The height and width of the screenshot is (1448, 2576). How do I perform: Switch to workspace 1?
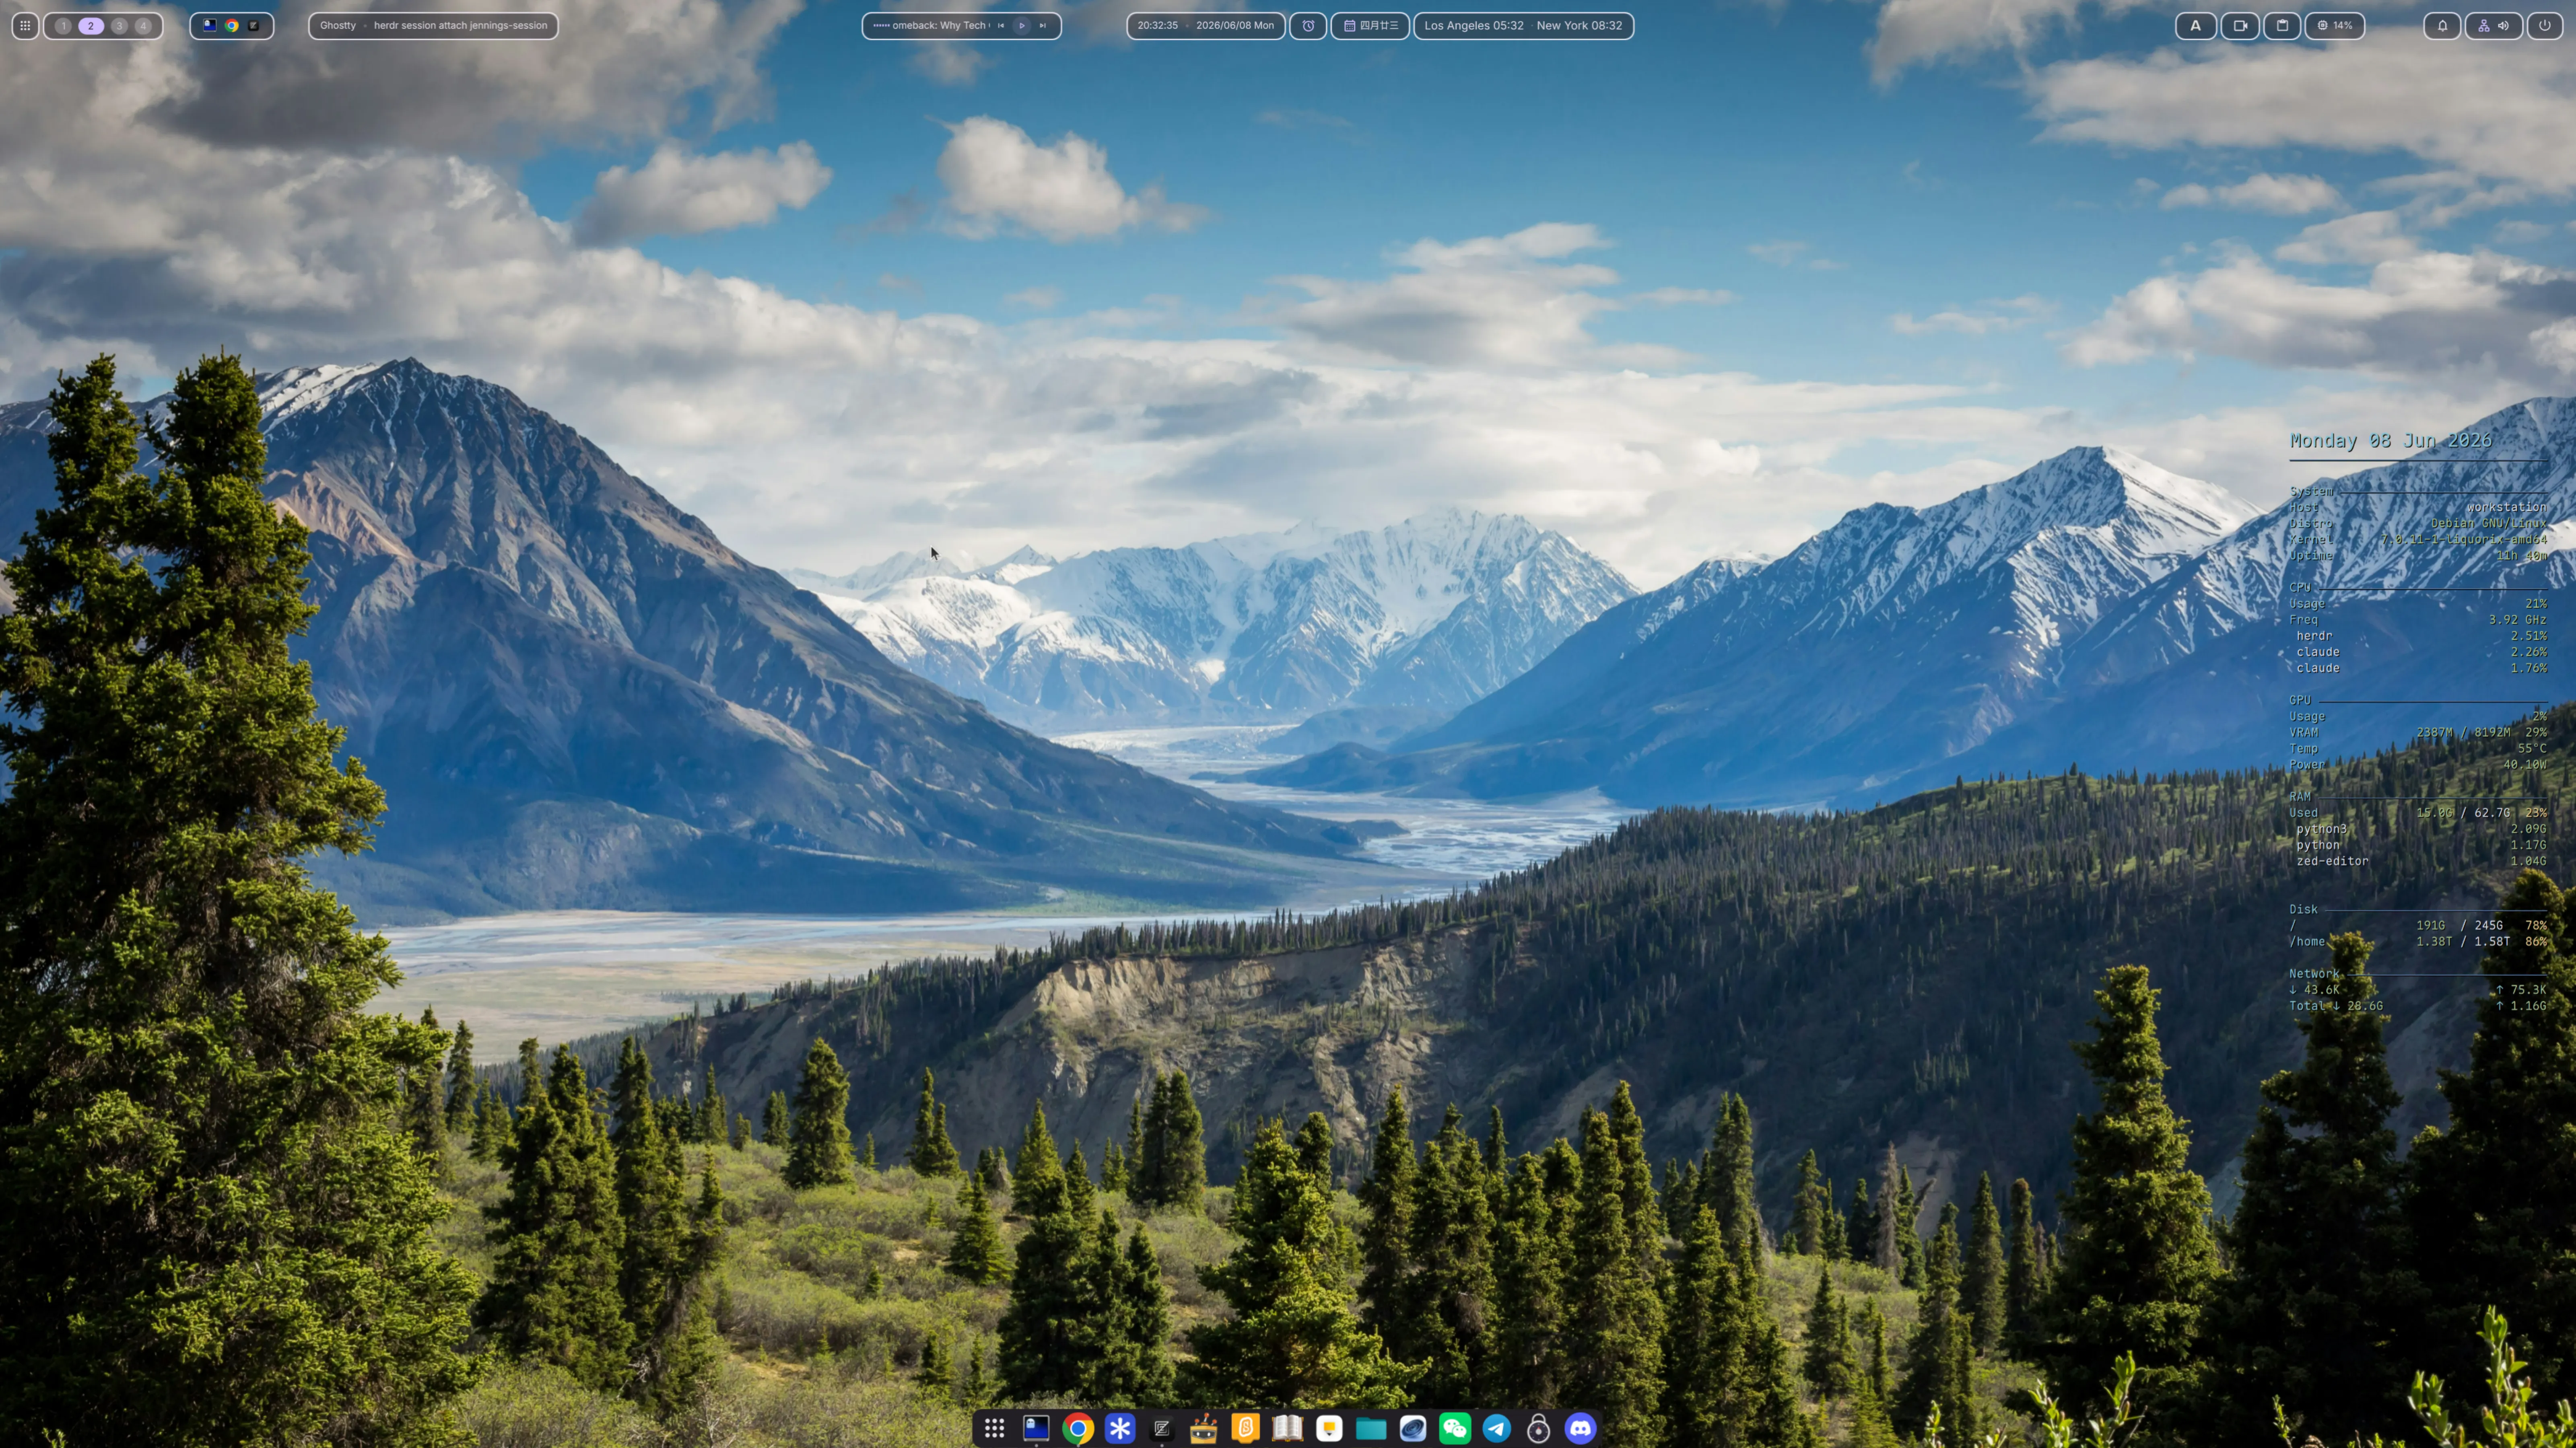pyautogui.click(x=63, y=26)
